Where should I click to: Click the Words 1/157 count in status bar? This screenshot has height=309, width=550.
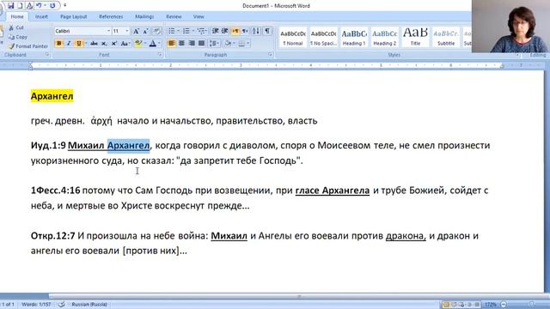(36, 304)
